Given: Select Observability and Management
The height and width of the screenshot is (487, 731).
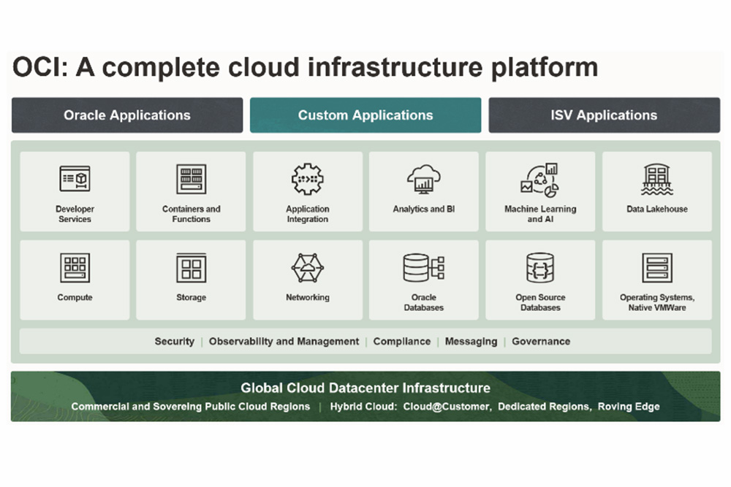Looking at the screenshot, I should click(284, 341).
